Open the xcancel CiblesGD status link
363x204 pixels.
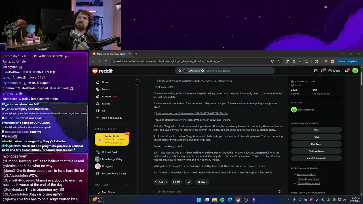[196, 80]
